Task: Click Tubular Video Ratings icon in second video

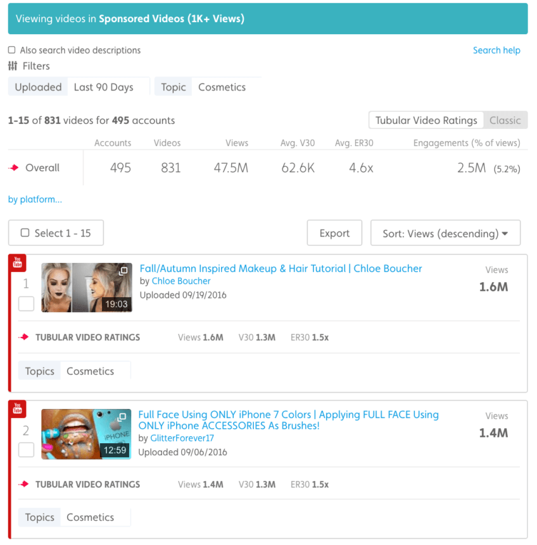Action: click(x=24, y=484)
